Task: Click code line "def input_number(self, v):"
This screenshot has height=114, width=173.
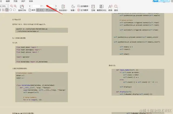Action: click(127, 70)
